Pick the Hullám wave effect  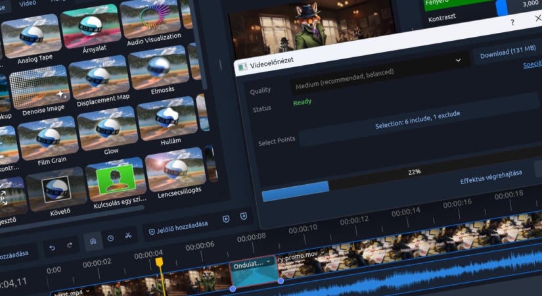[x=167, y=118]
